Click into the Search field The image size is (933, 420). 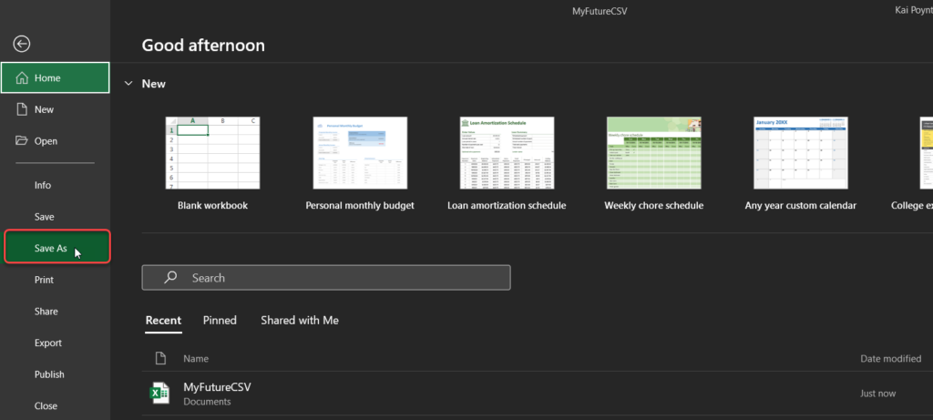(337, 278)
